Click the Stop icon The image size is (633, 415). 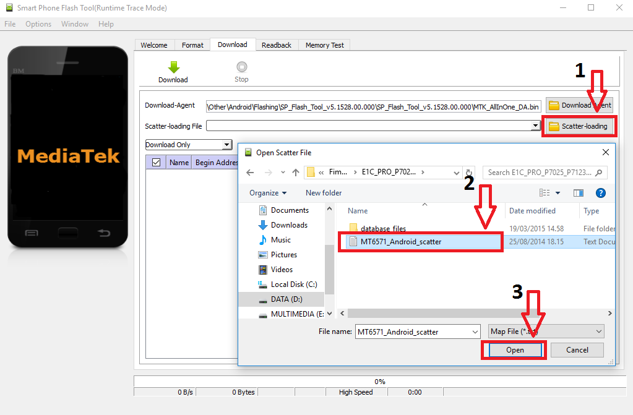[241, 67]
